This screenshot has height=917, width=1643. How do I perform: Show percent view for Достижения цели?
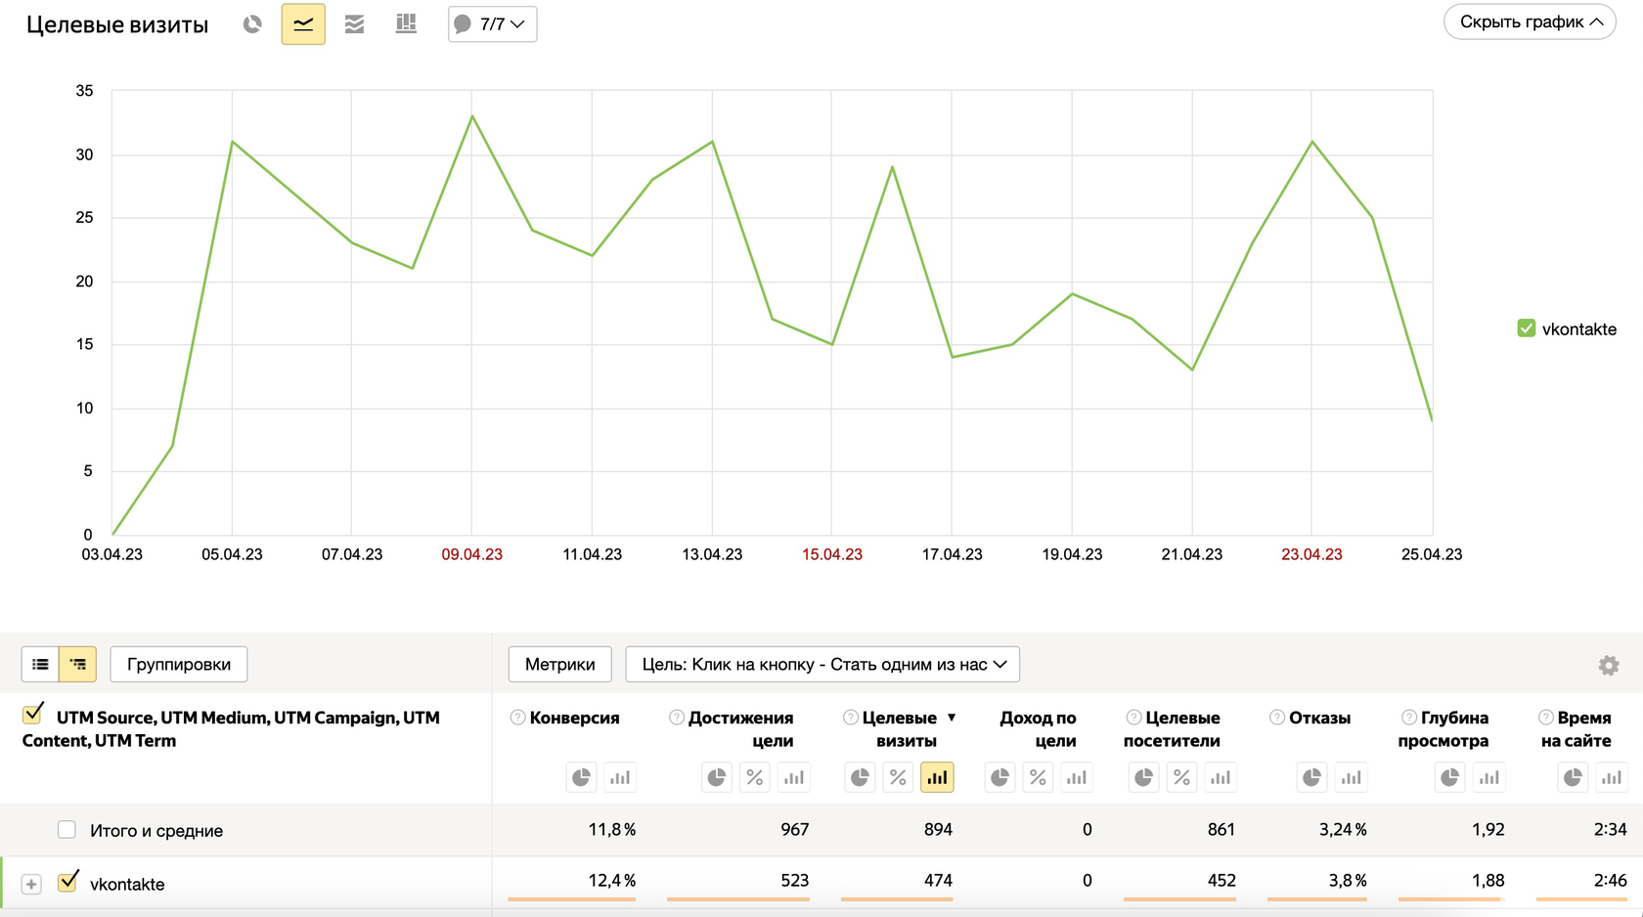click(755, 777)
